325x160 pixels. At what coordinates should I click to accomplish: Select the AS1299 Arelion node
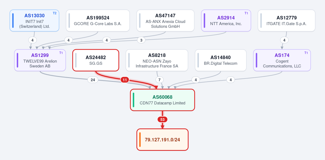click(x=40, y=60)
